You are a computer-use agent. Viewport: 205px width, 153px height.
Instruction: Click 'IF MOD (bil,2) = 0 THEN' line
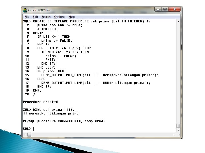(65, 52)
